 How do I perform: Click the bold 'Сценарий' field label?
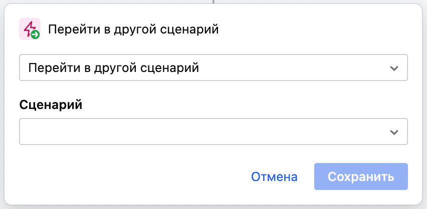[51, 105]
